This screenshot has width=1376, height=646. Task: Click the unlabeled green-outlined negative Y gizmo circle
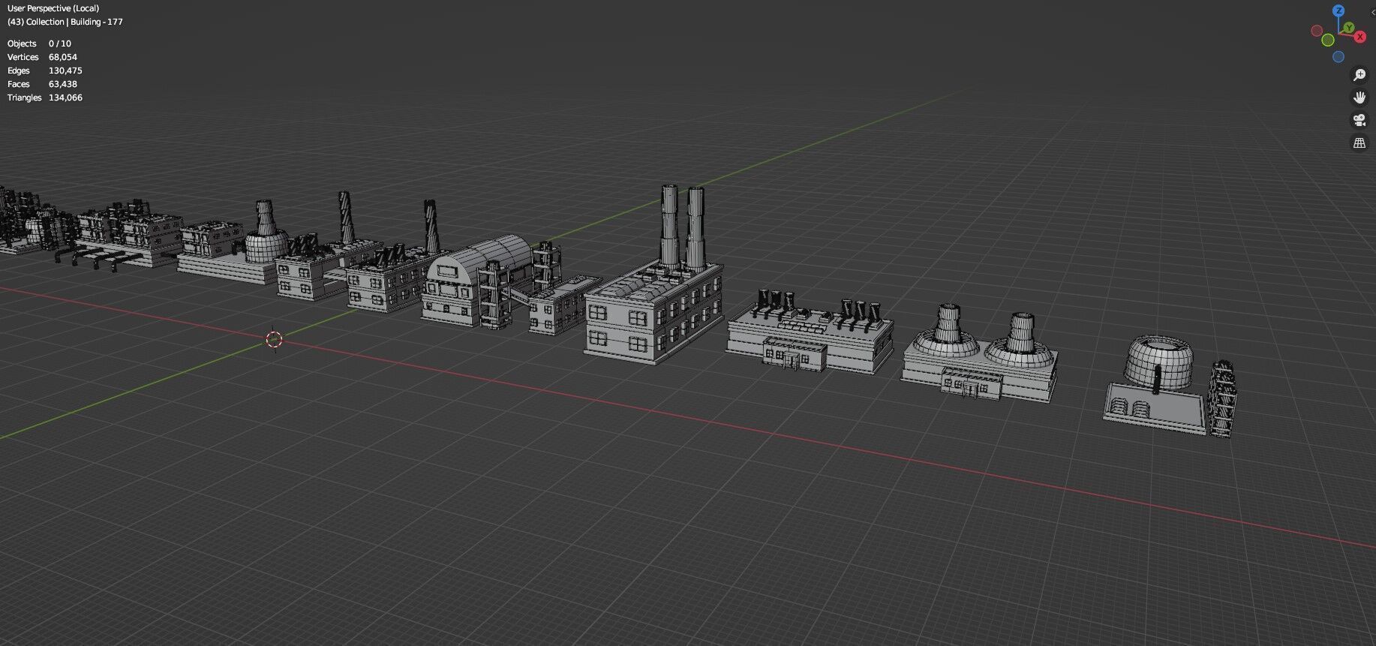coord(1328,40)
